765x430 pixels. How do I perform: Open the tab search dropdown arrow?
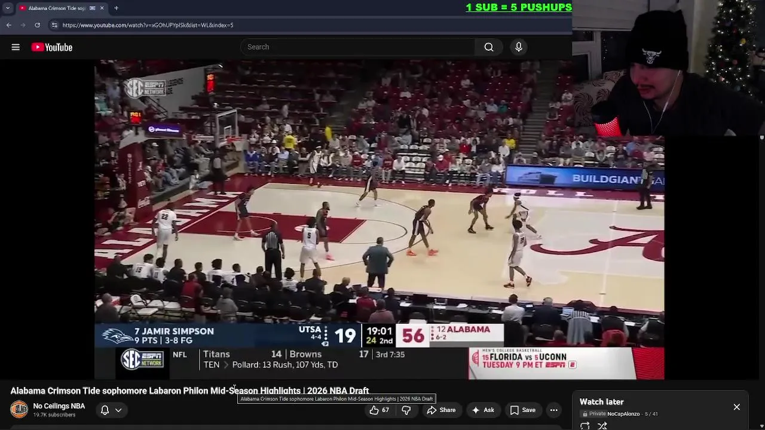[x=8, y=8]
